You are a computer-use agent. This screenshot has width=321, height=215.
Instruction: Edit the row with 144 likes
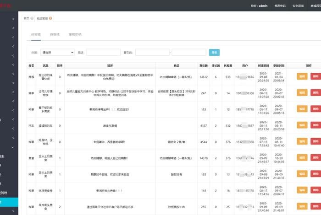302,190
